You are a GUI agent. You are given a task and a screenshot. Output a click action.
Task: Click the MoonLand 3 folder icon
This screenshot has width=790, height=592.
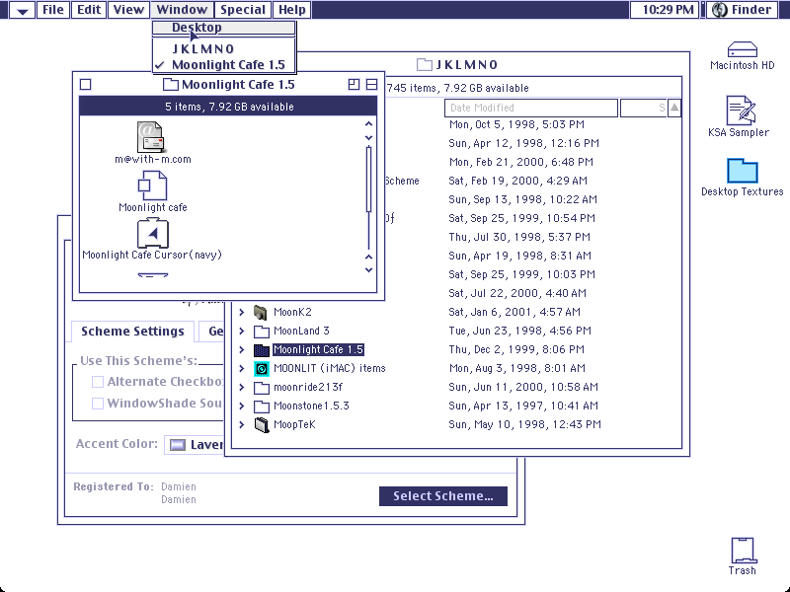(x=261, y=331)
